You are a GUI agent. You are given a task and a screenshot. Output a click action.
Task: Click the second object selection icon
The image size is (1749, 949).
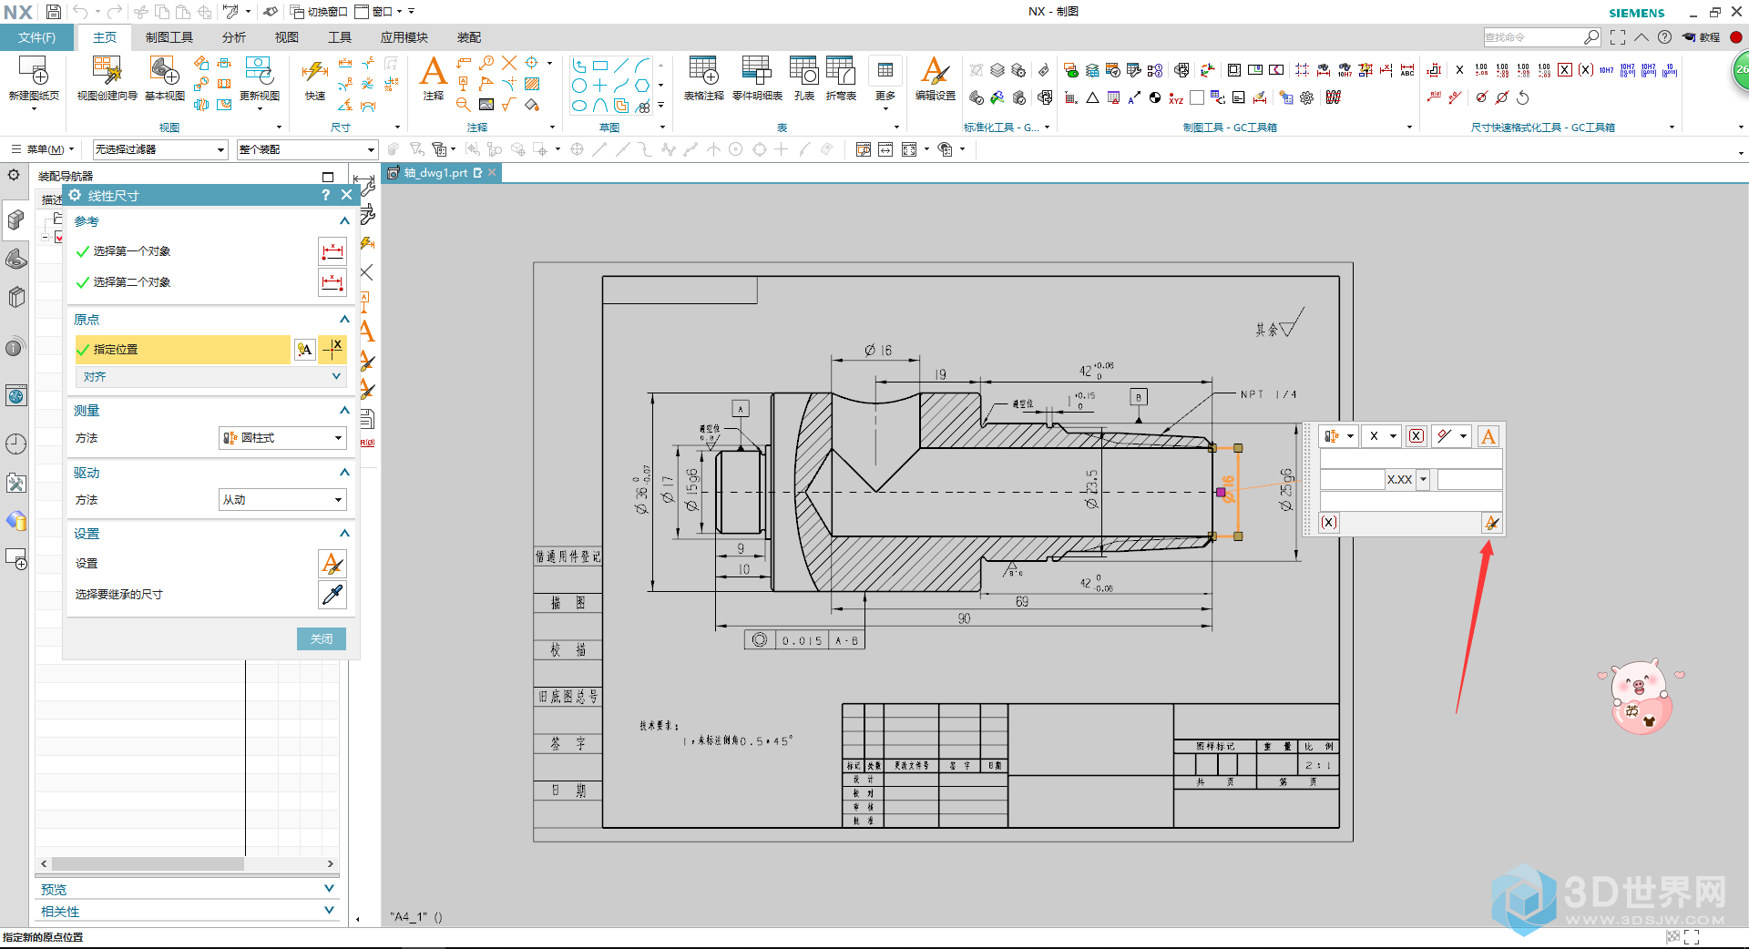point(332,282)
